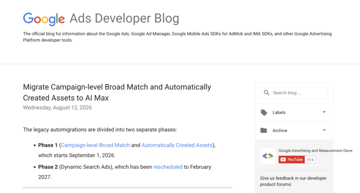Follow the Automatically Created Assets link
The width and height of the screenshot is (360, 193).
coord(177,145)
